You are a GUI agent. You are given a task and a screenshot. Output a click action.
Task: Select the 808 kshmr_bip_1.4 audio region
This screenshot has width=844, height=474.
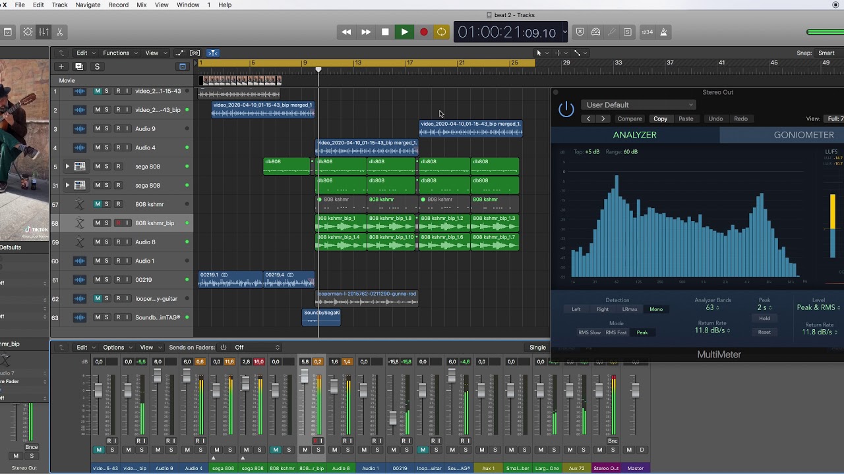tap(340, 242)
